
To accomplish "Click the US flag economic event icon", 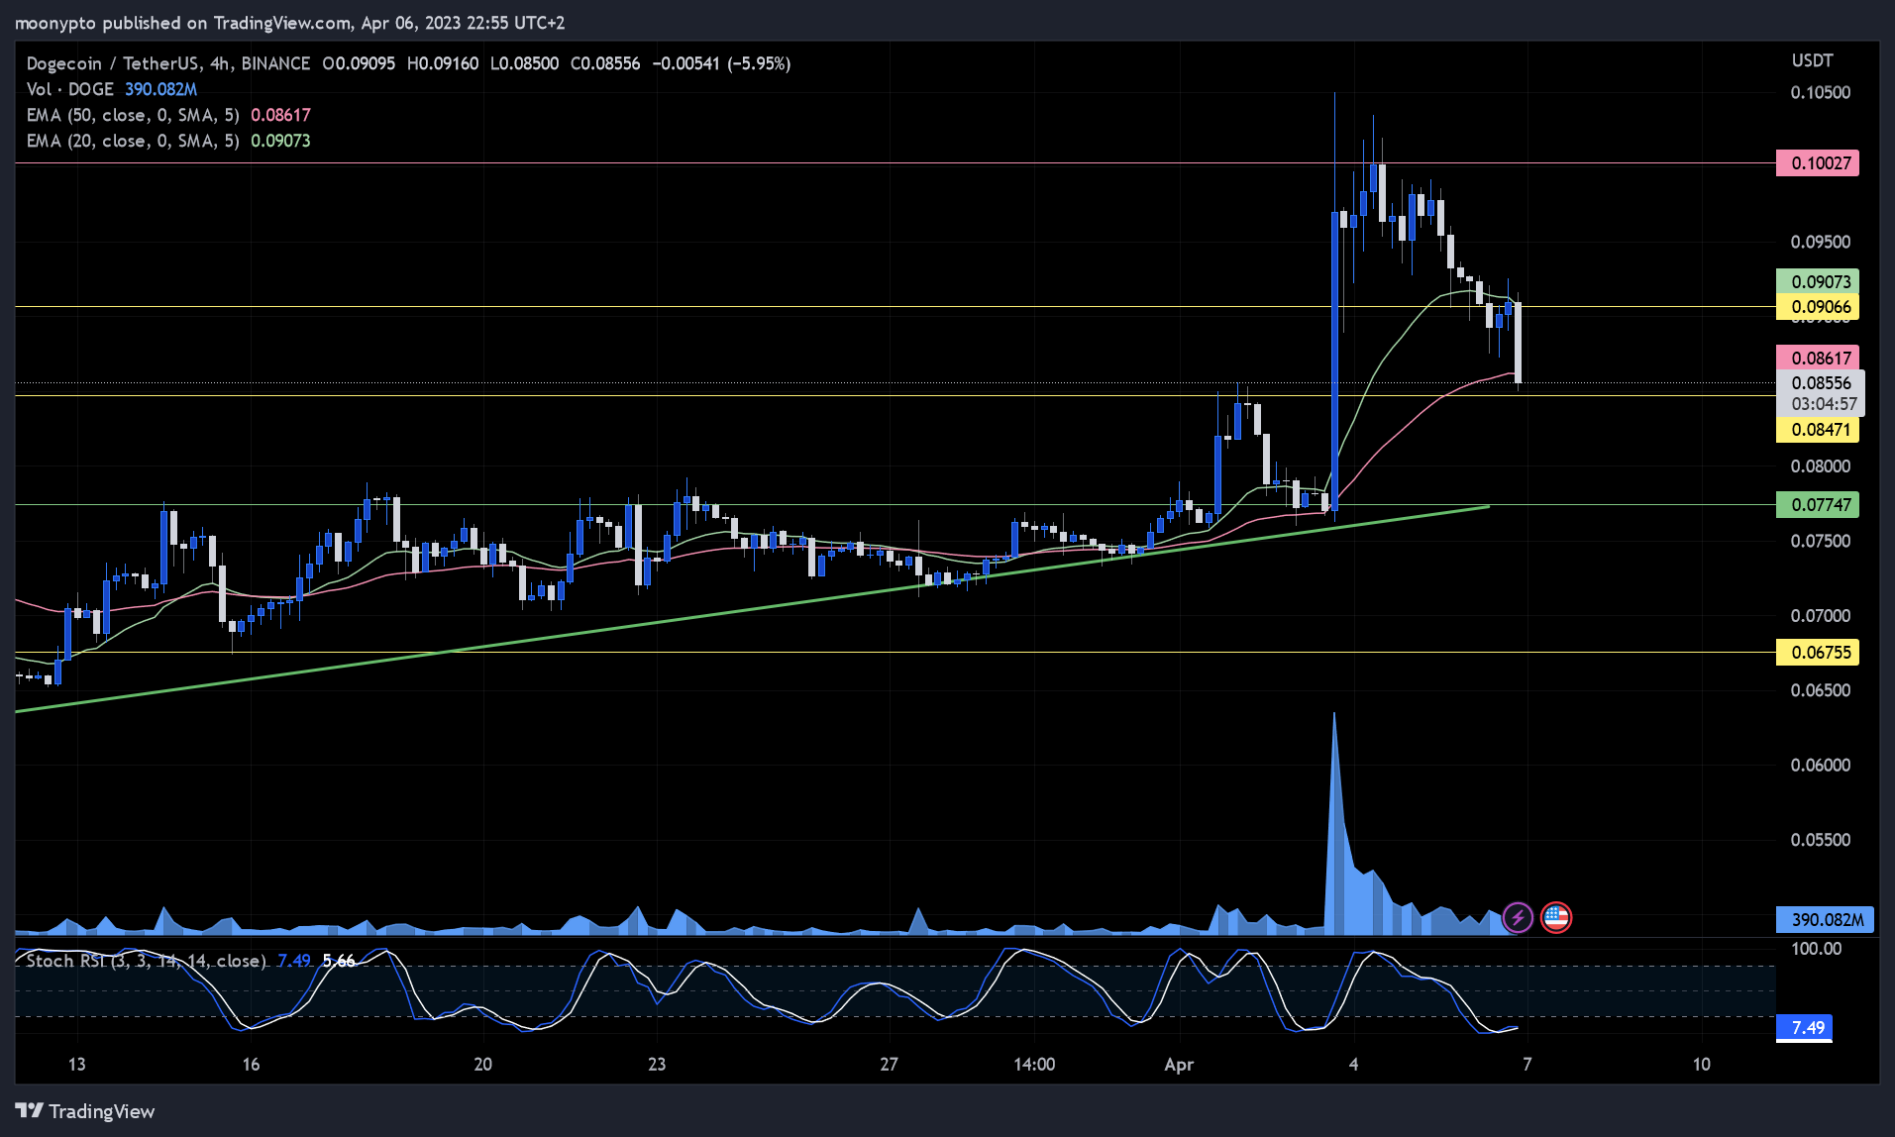I will [1556, 918].
